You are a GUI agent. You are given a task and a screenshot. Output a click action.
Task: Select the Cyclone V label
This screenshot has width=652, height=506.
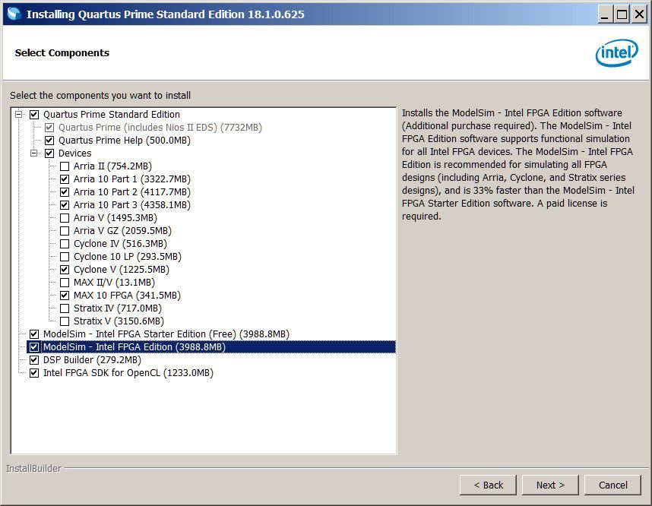[122, 270]
